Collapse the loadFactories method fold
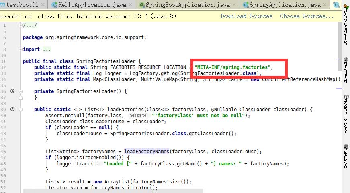The width and height of the screenshot is (350, 193). pos(20,110)
